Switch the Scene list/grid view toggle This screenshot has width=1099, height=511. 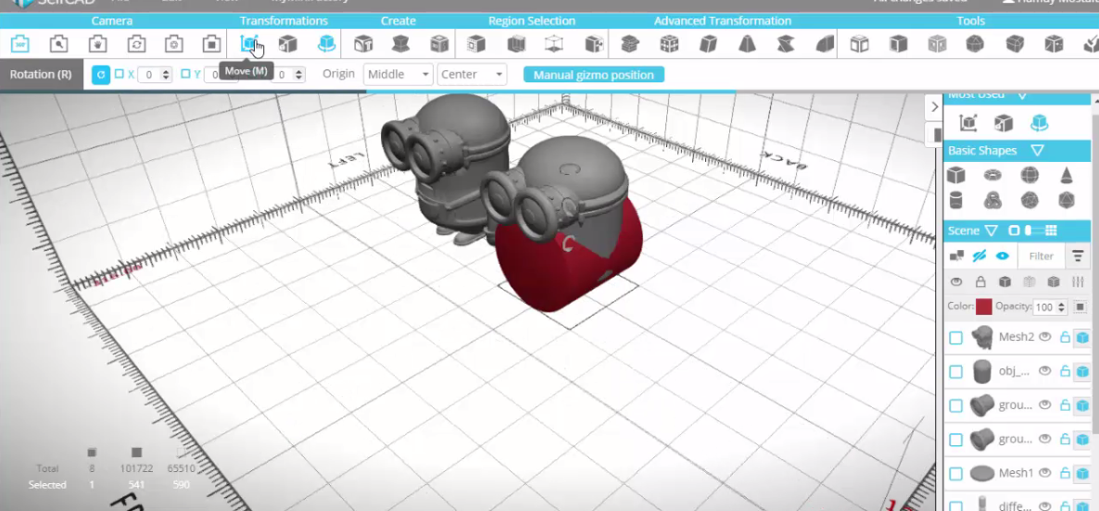(x=1035, y=231)
